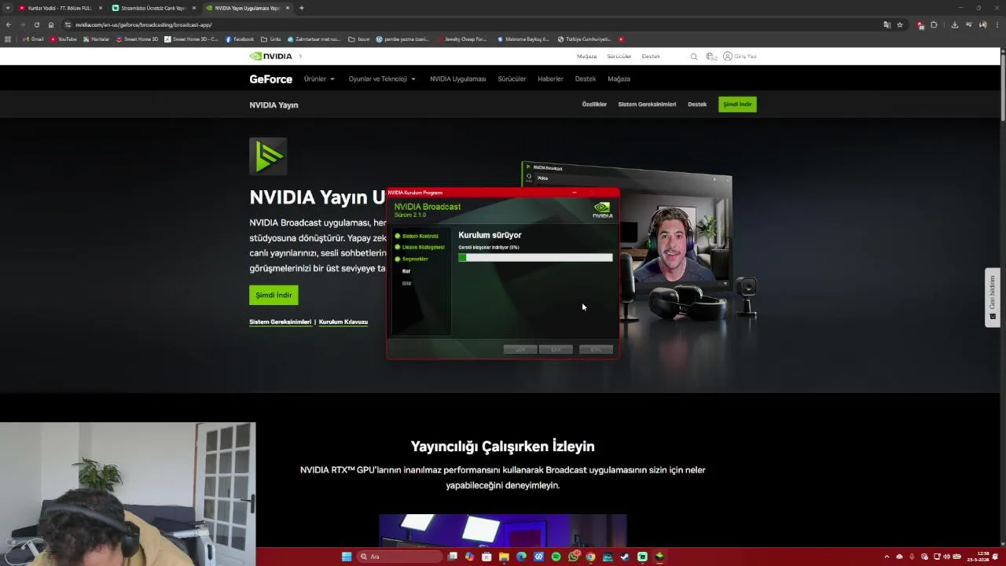
Task: Open Microsoft Edge from the taskbar
Action: click(521, 557)
